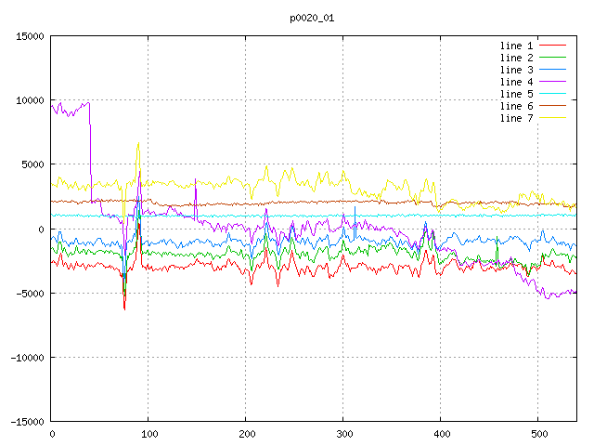This screenshot has width=594, height=446.
Task: Click the "line 3" legend entry text
Action: 516,70
